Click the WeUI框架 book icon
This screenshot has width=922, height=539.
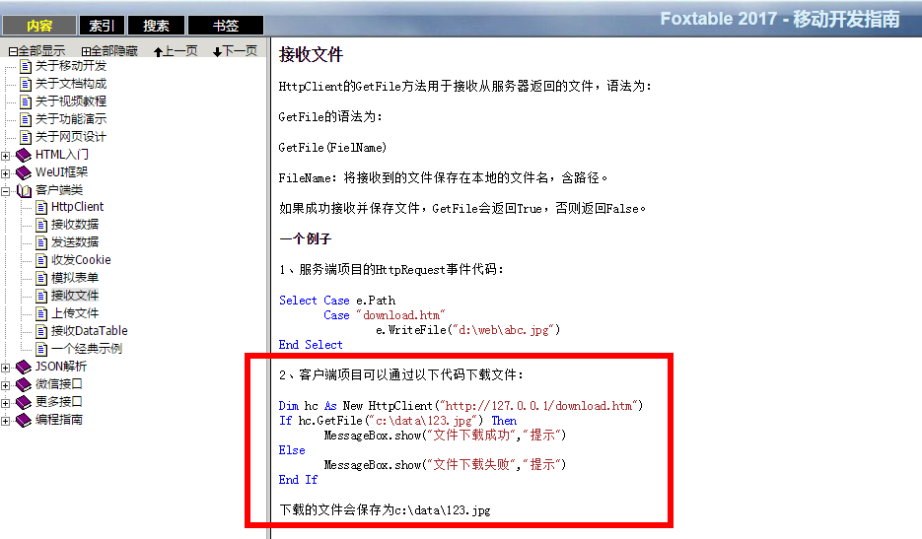pos(24,172)
